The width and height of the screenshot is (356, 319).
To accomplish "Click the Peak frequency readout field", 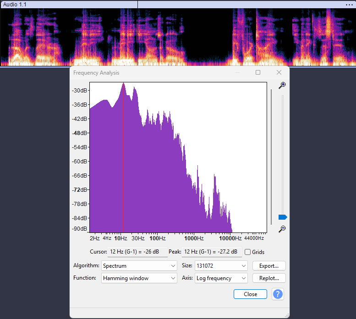I will tap(212, 252).
